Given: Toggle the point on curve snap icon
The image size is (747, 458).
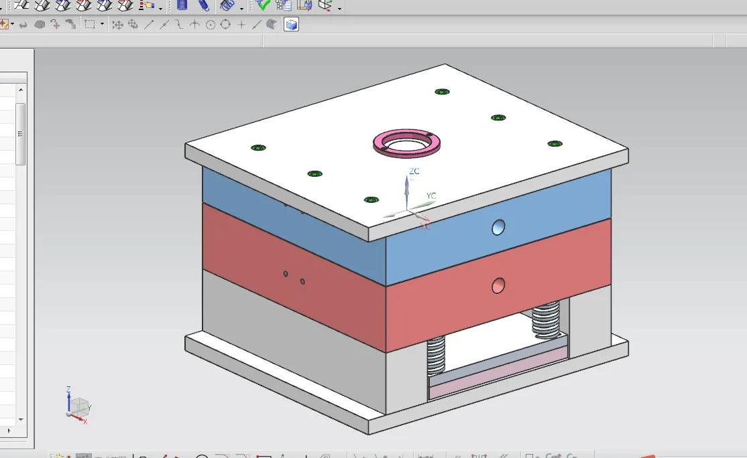Looking at the screenshot, I should [x=256, y=24].
